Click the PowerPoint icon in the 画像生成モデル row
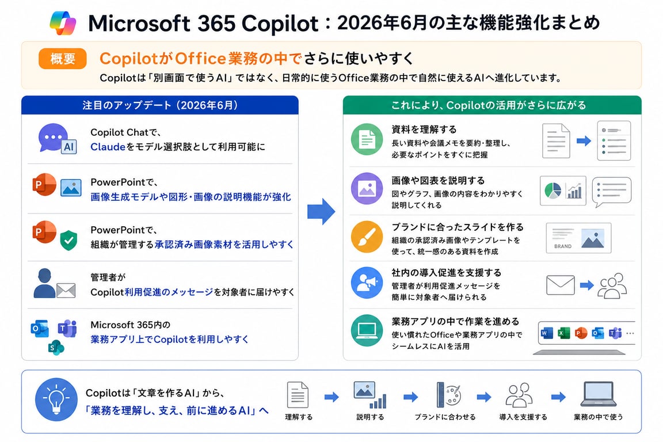Screen dimensions: 663x442 (44, 184)
